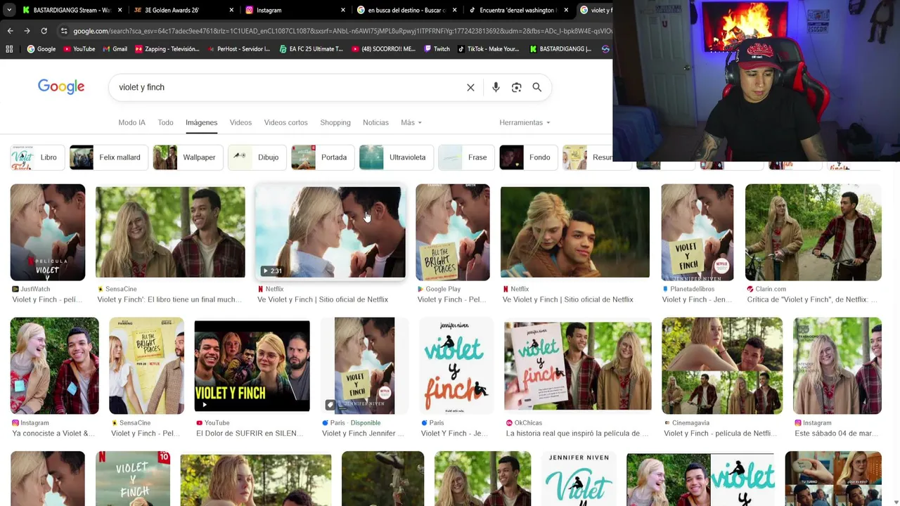
Task: Open SensaCine 'El libro tiene un final' image
Action: [x=170, y=233]
